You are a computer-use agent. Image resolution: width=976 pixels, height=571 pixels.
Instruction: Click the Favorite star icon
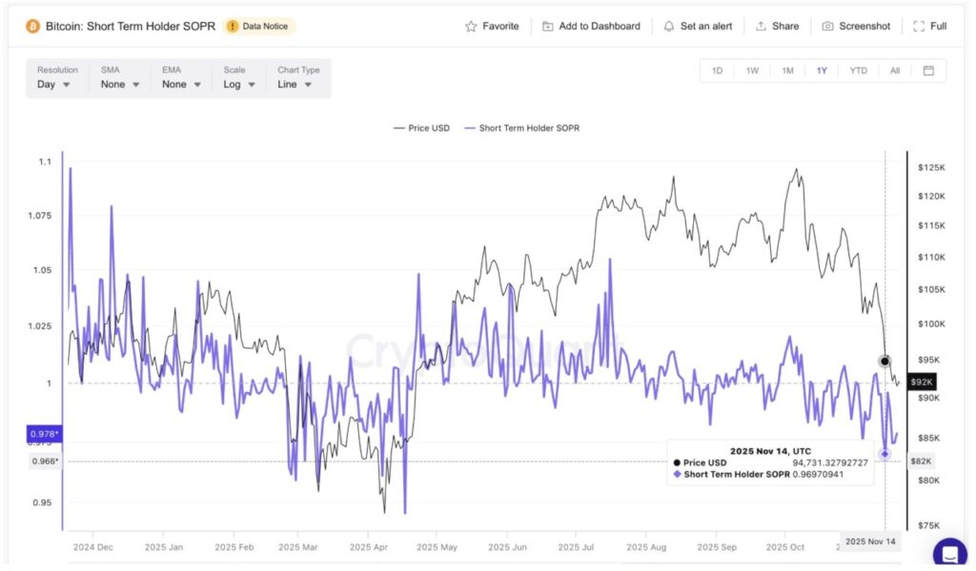[471, 27]
